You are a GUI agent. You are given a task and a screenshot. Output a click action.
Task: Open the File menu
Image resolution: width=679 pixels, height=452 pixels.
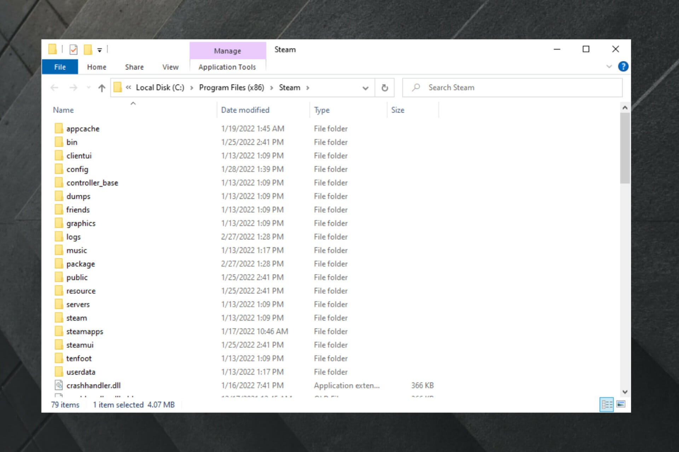point(60,67)
